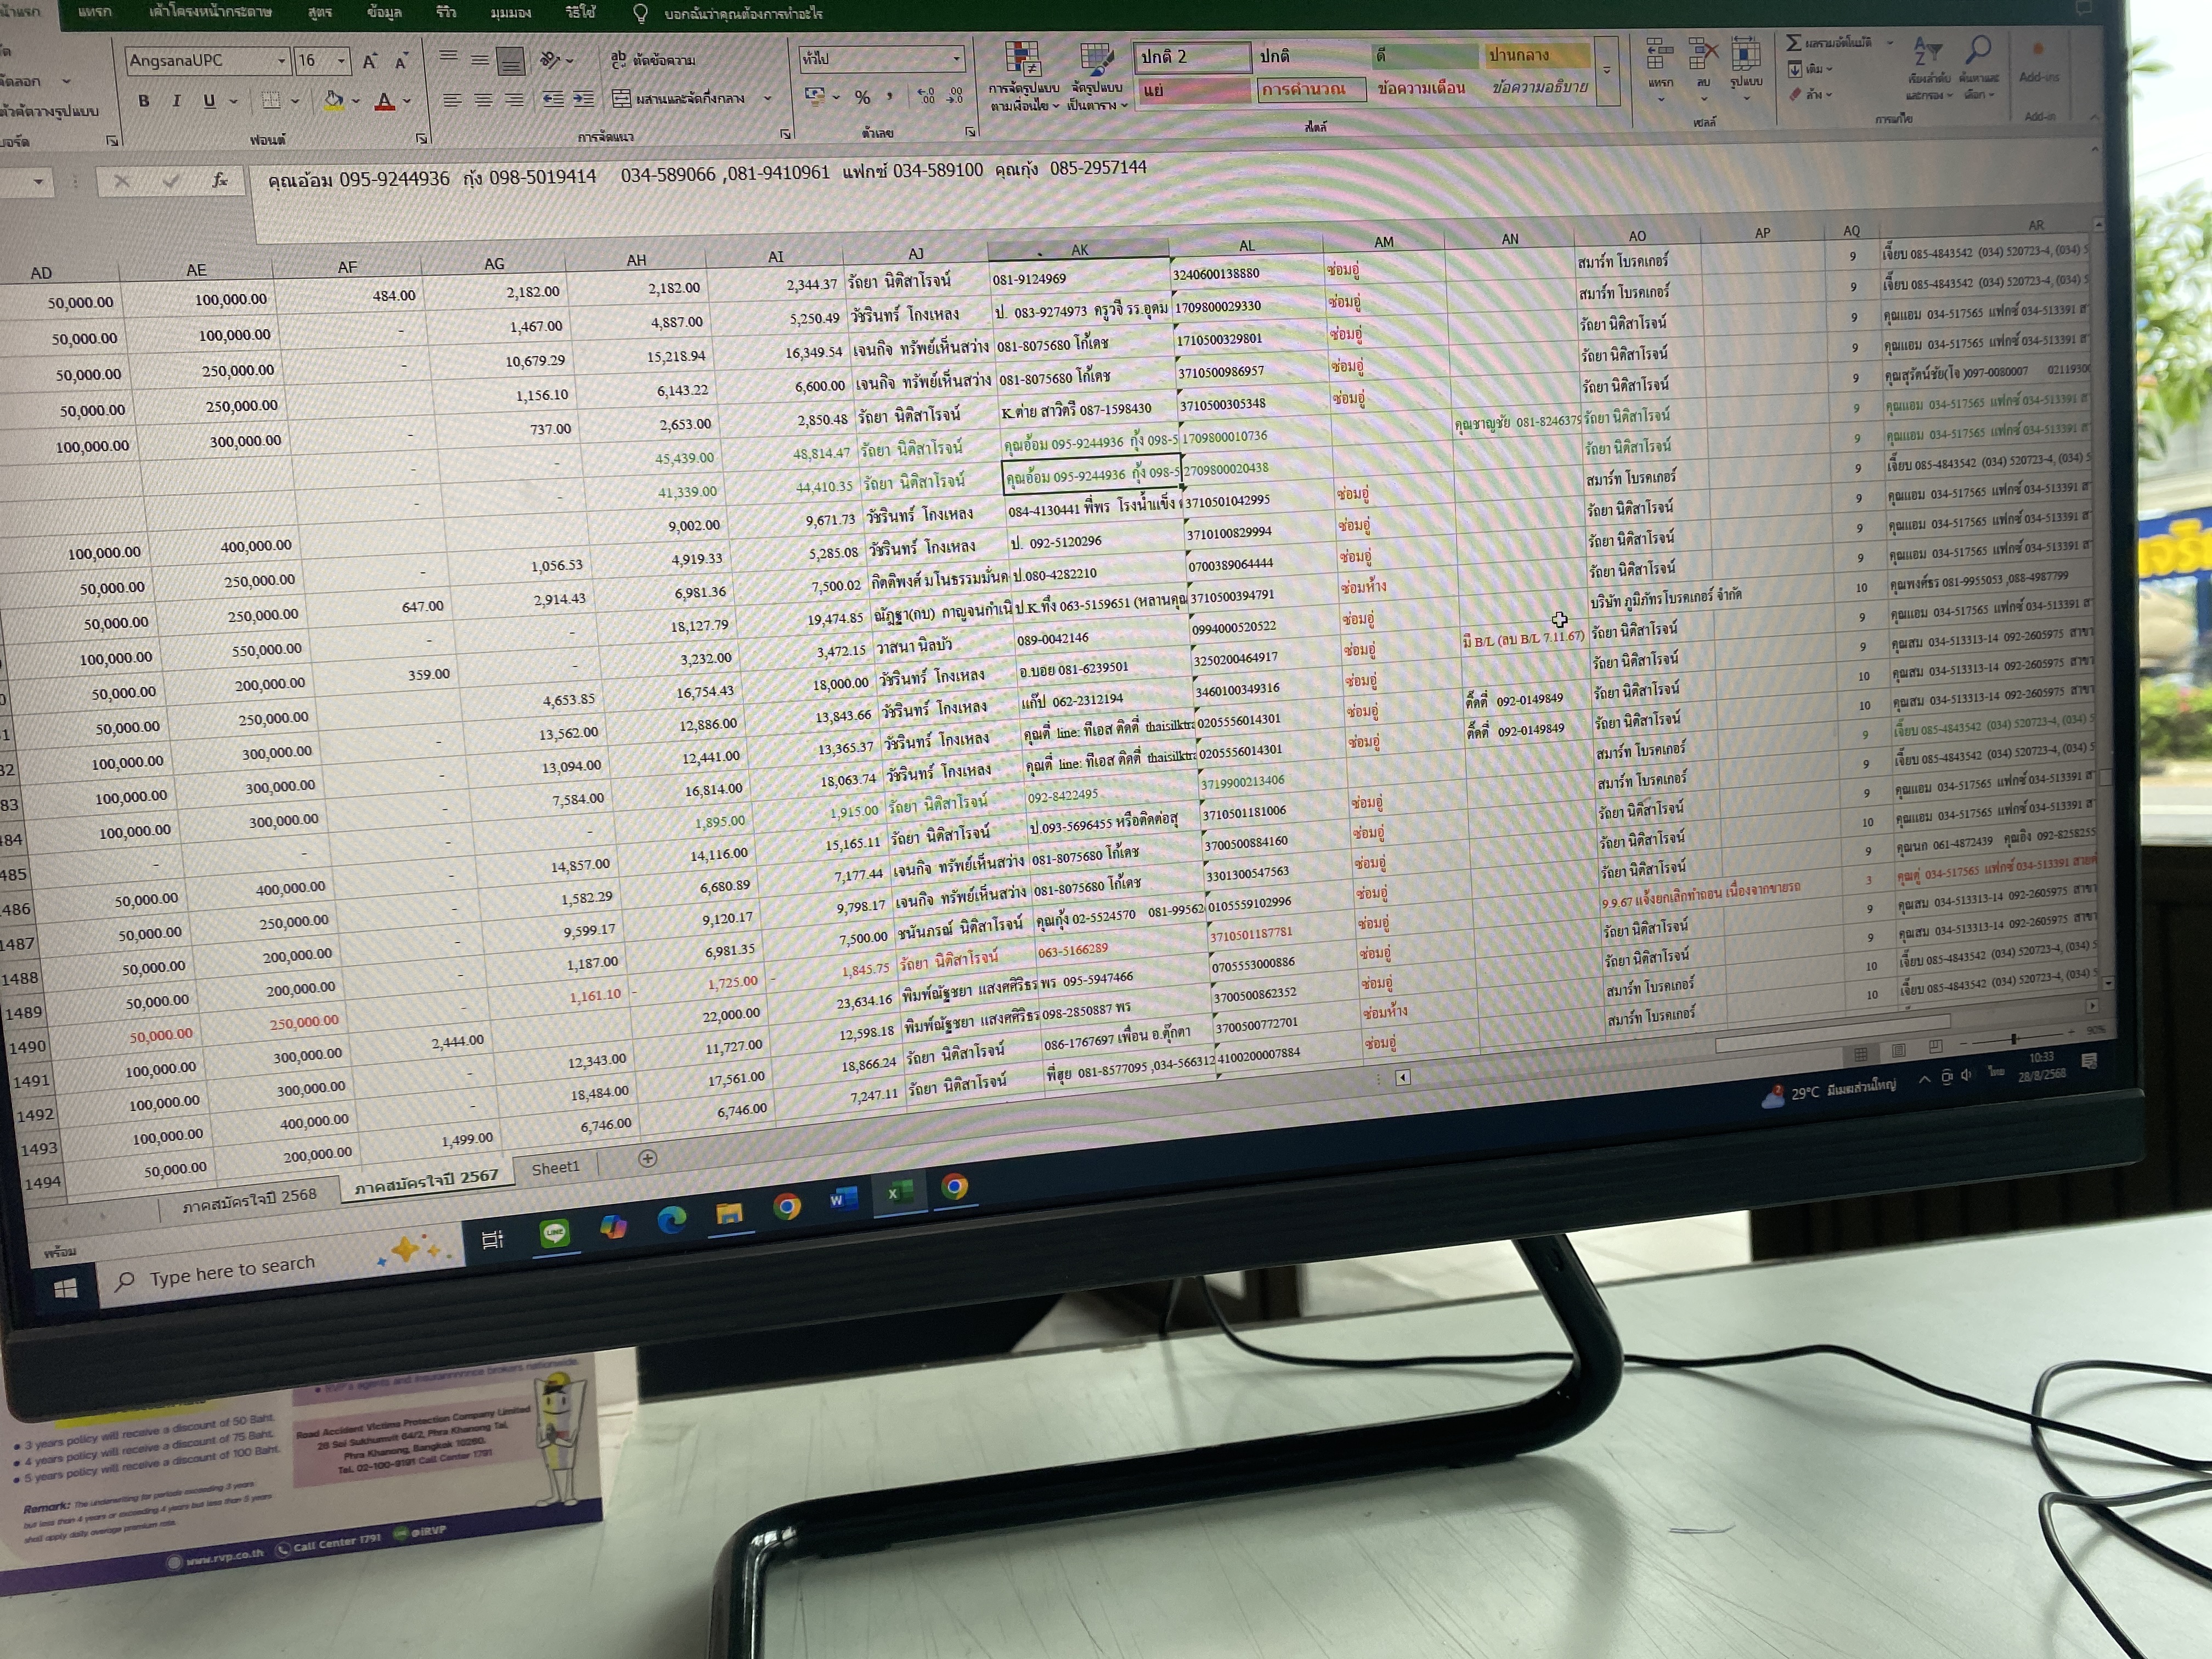Open LINE app from taskbar
The height and width of the screenshot is (1659, 2212).
pos(555,1233)
